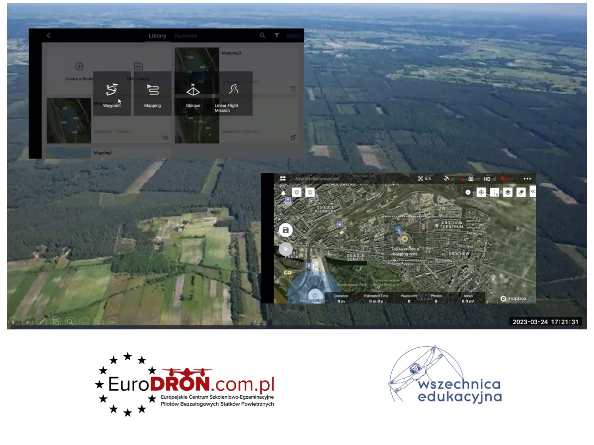Click the bell notification icon on map
The image size is (594, 445).
coord(283,193)
